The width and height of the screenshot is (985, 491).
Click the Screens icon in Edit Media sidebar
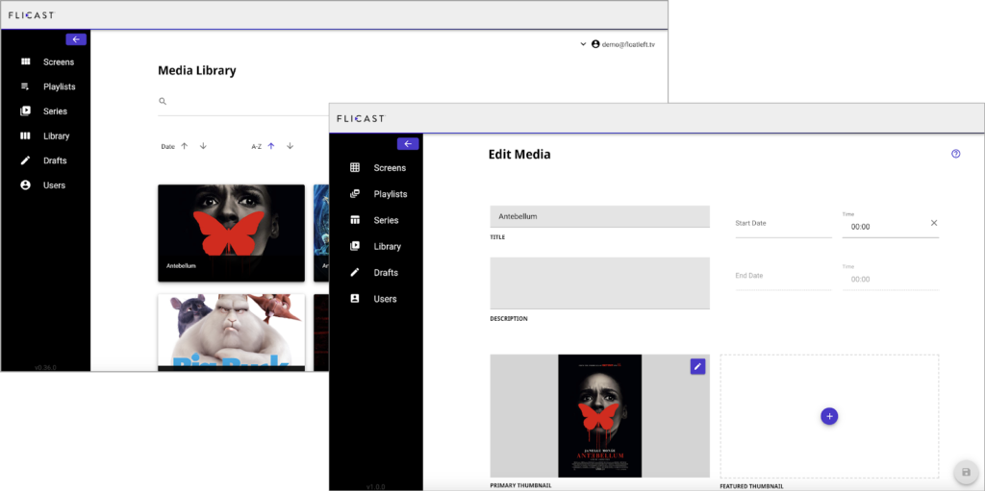(355, 167)
